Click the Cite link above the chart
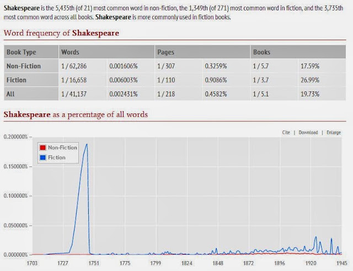Viewport: 353px width, 271px height. click(x=286, y=132)
